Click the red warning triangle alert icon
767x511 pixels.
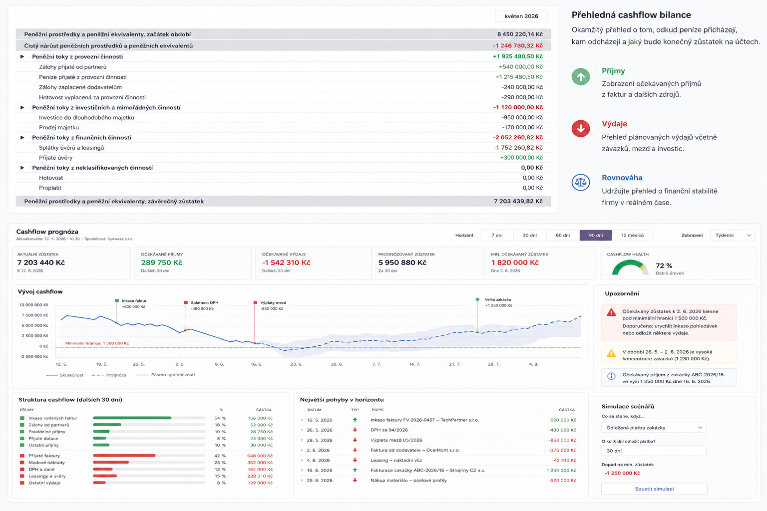[x=611, y=312]
